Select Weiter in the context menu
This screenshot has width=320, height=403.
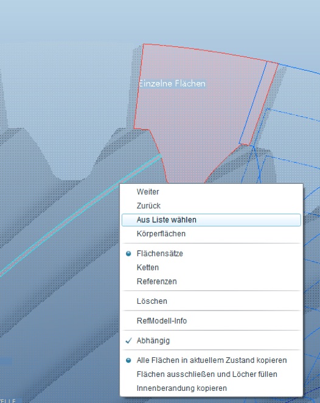click(211, 192)
